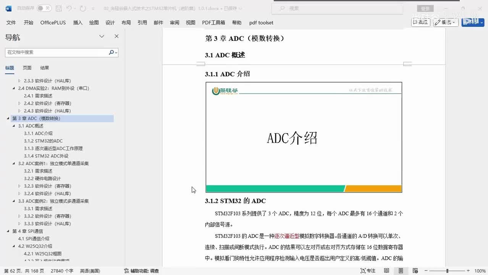
Task: Open the pdf toolset ribbon tab
Action: click(261, 23)
